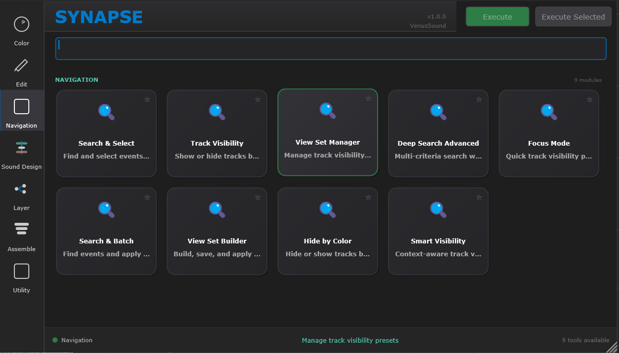
Task: Click 'Hide by Color' card title
Action: (x=328, y=241)
